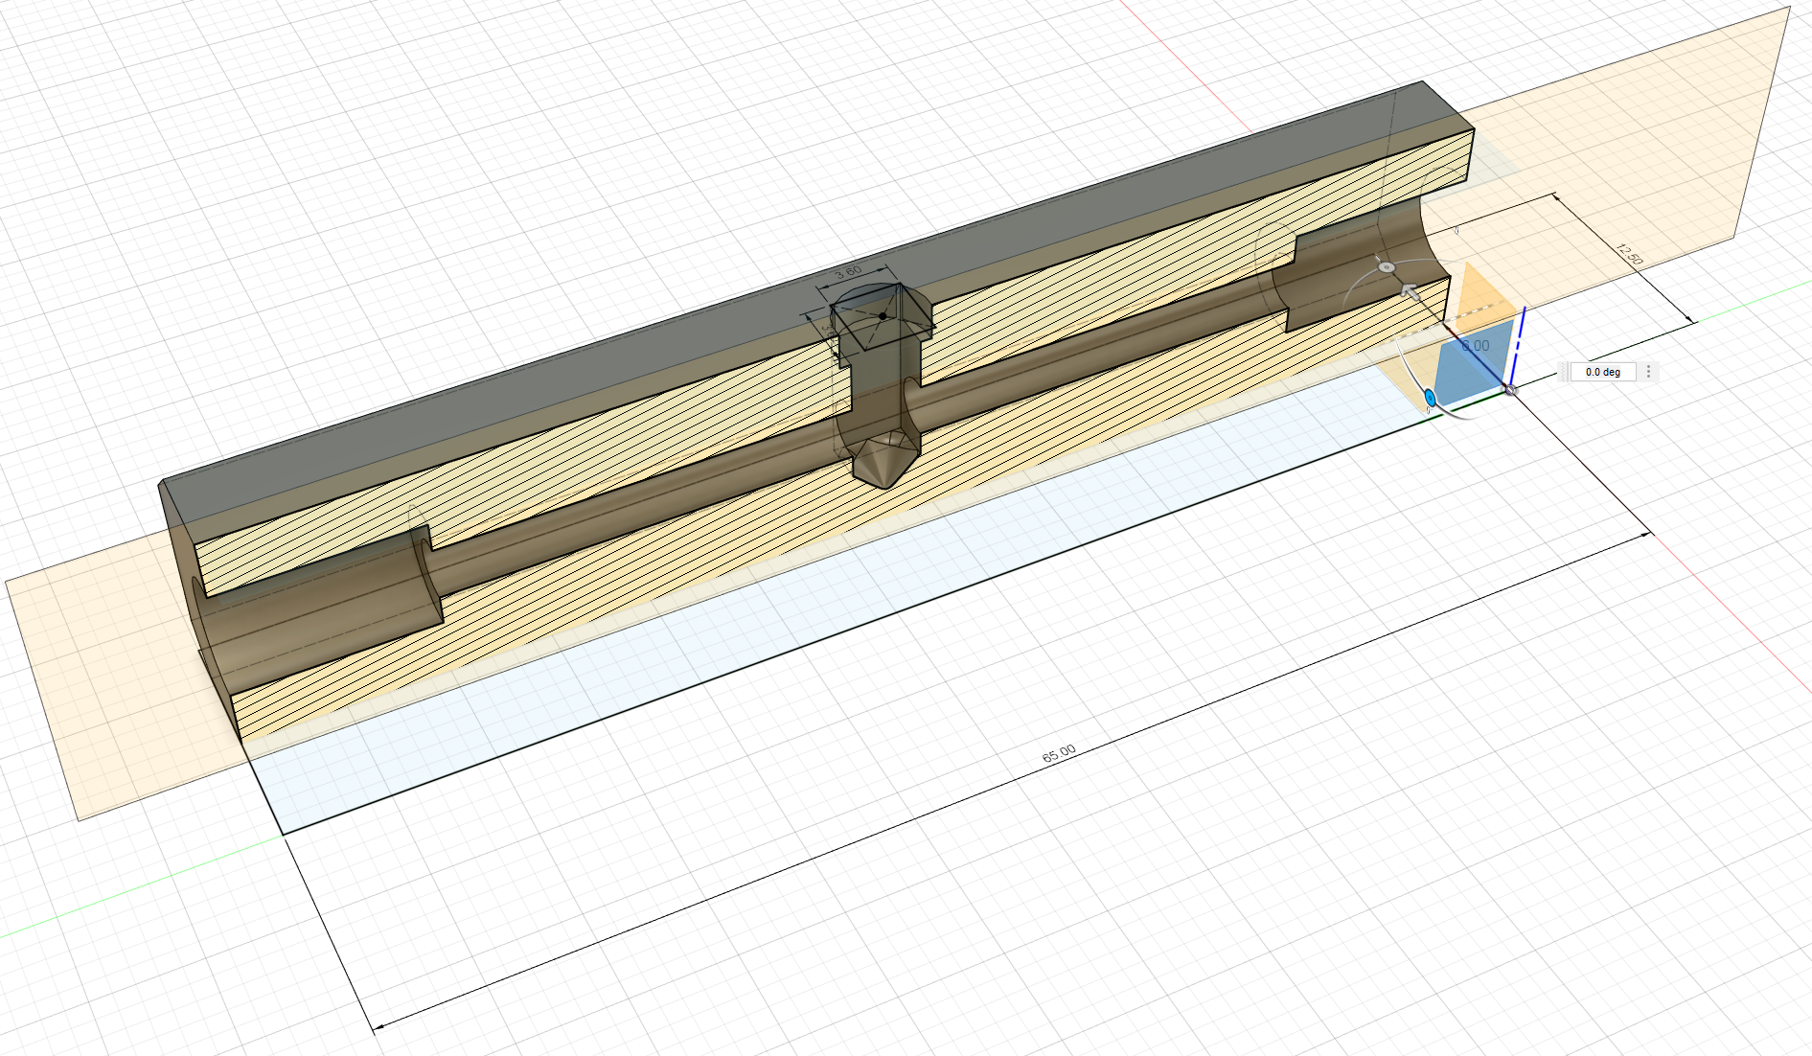Viewport: 1812px width, 1056px height.
Task: Click the center point marker on the hex bolt head
Action: 883,316
